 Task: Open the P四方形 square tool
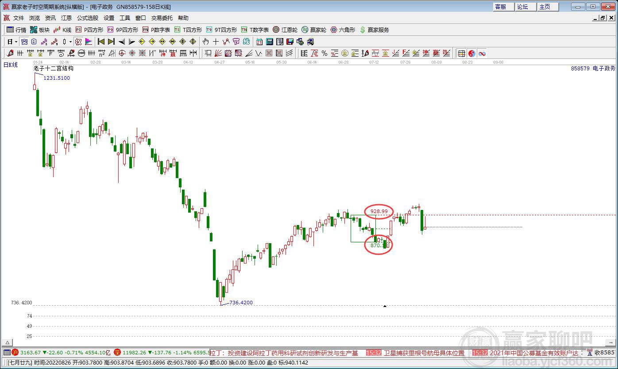click(89, 30)
